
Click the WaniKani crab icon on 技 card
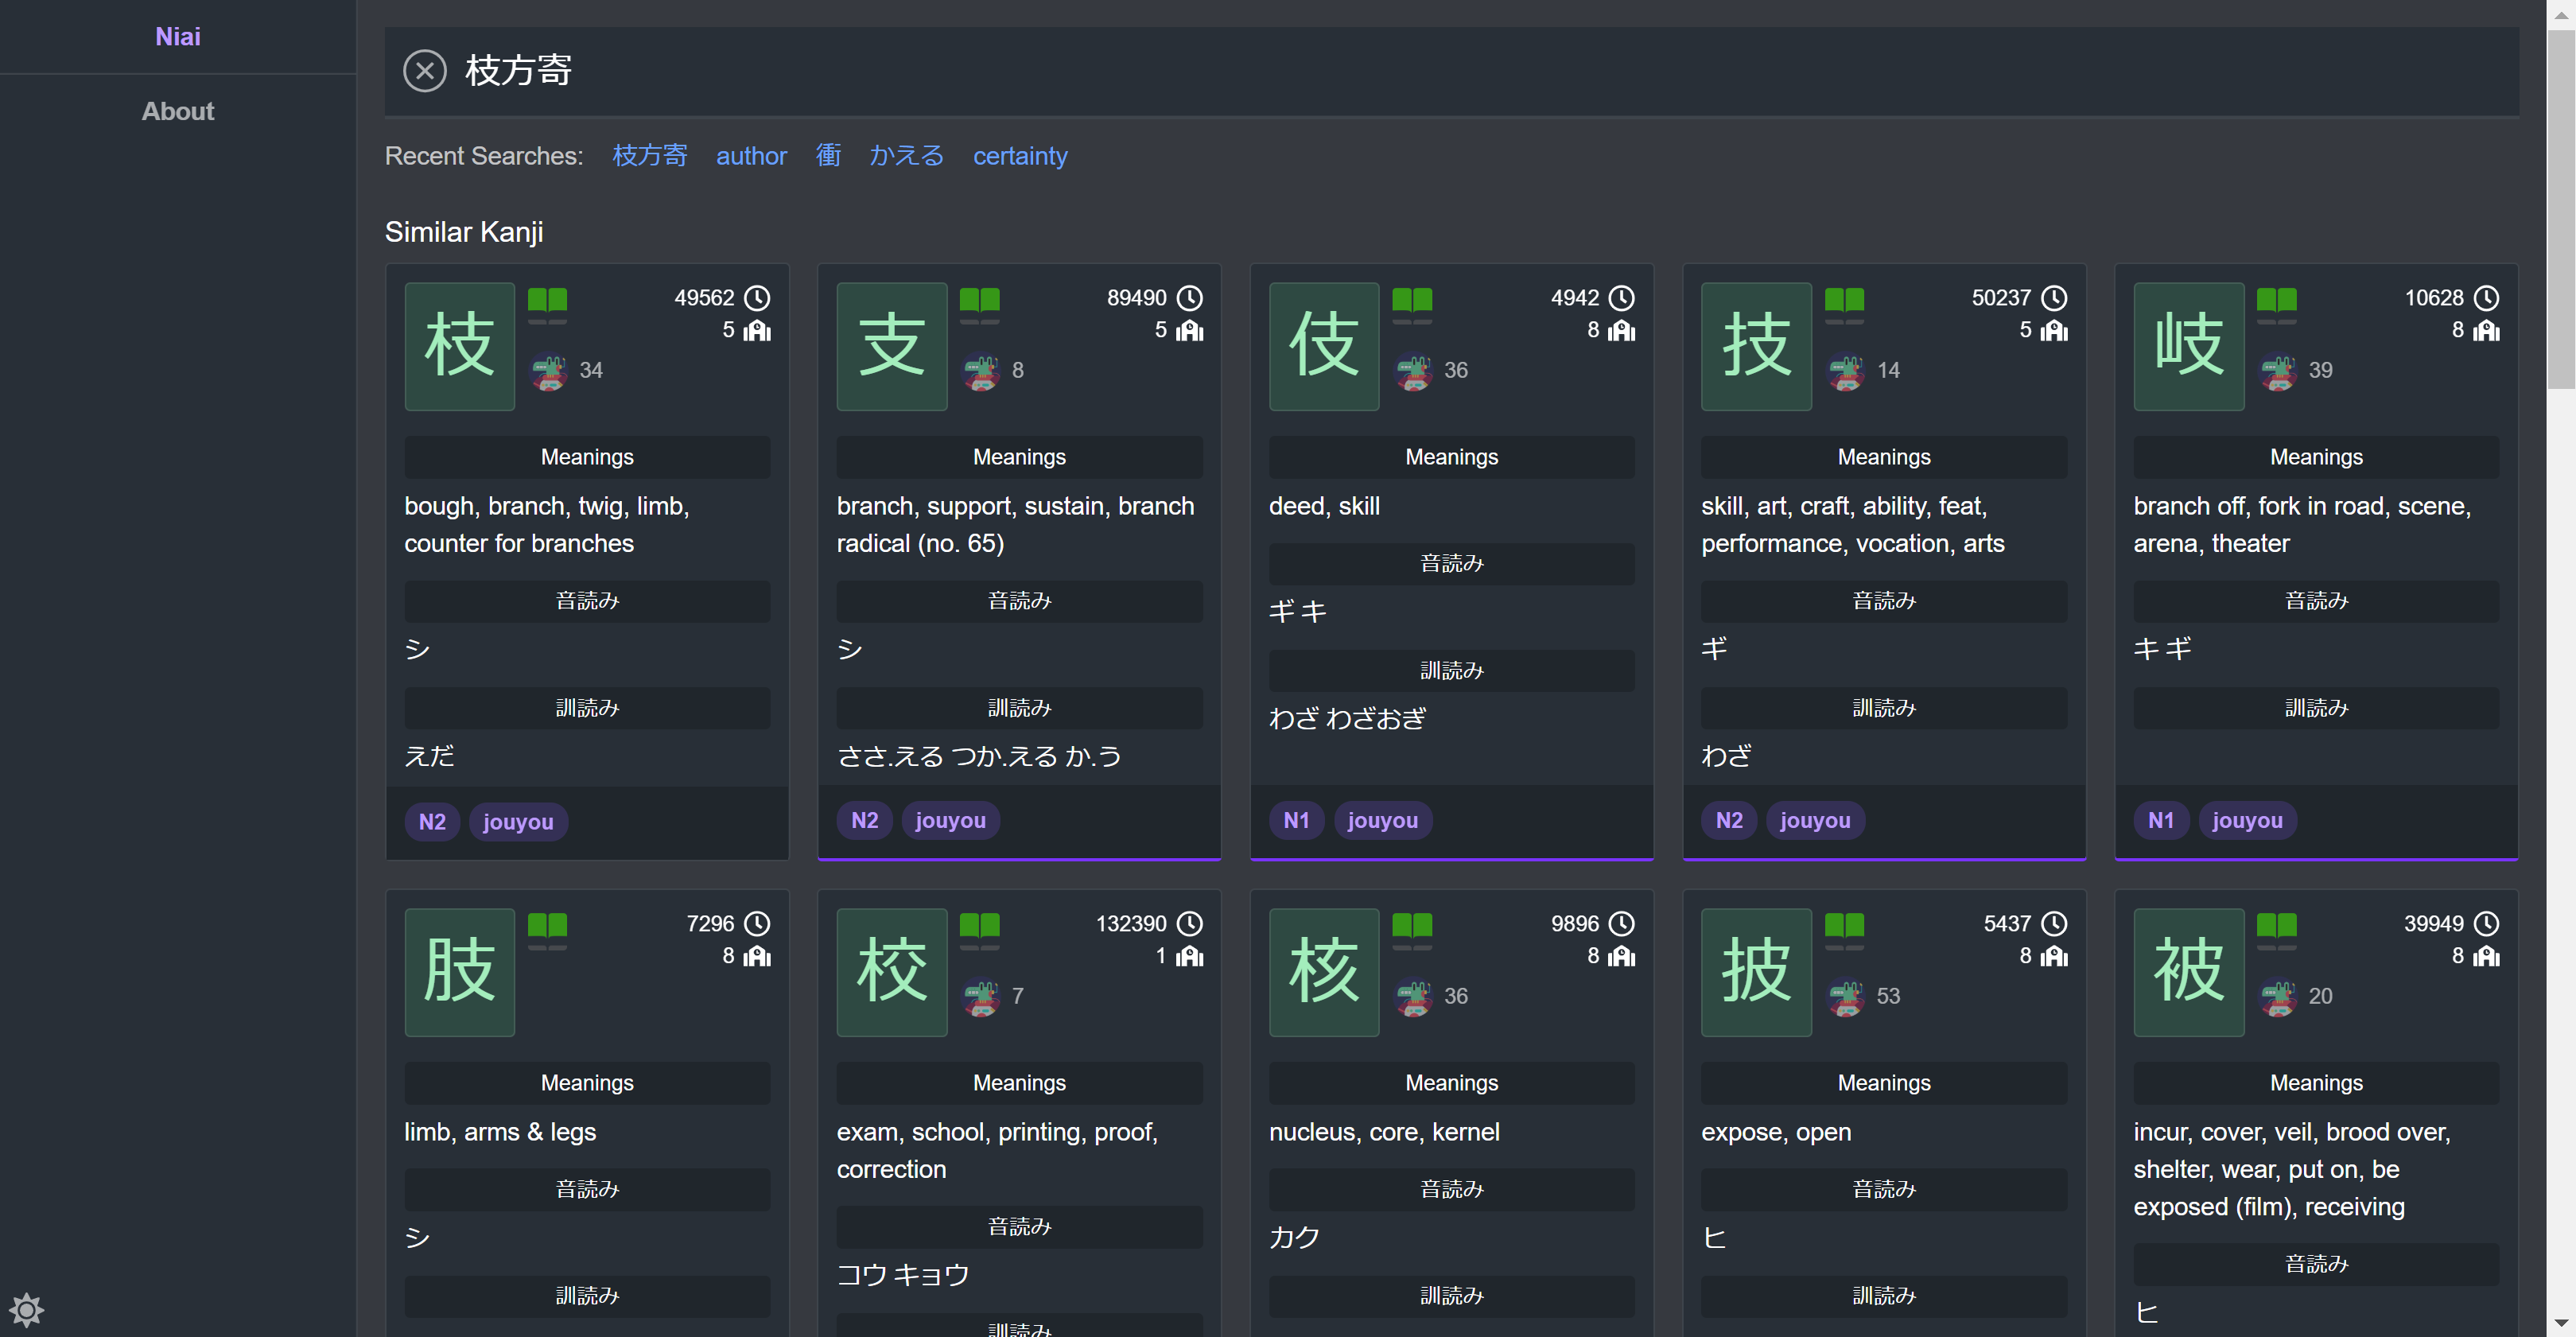1845,371
